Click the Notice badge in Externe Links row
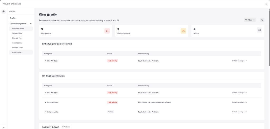 pos(110,112)
